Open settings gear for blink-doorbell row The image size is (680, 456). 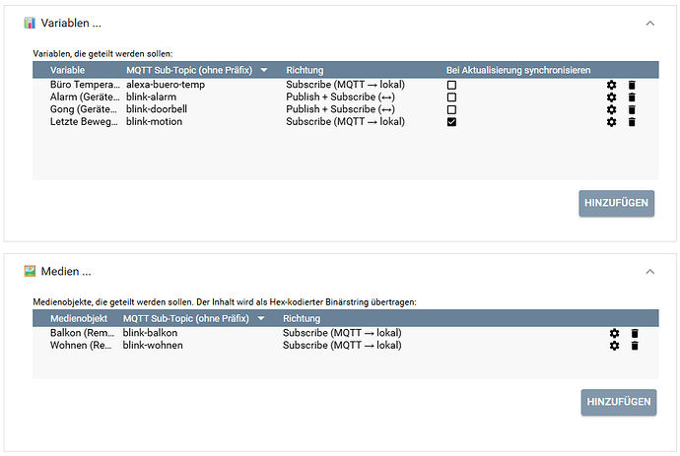tap(611, 109)
